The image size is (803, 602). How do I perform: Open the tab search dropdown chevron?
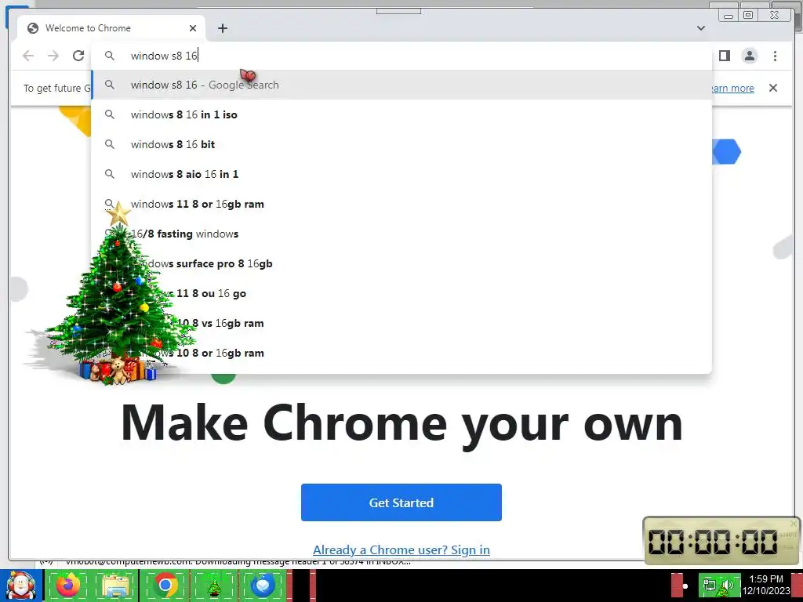tap(701, 28)
